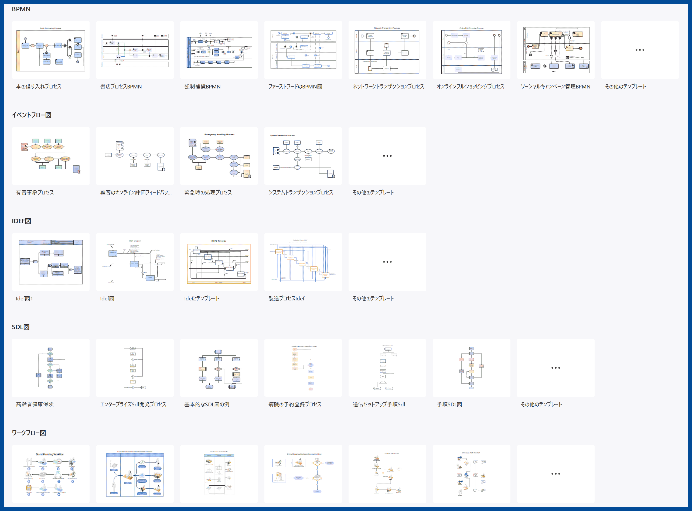Click その他のテンプレート link under BPMN
692x511 pixels.
click(625, 87)
